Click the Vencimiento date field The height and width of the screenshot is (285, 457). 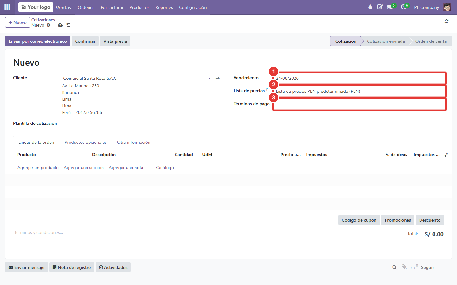[359, 78]
